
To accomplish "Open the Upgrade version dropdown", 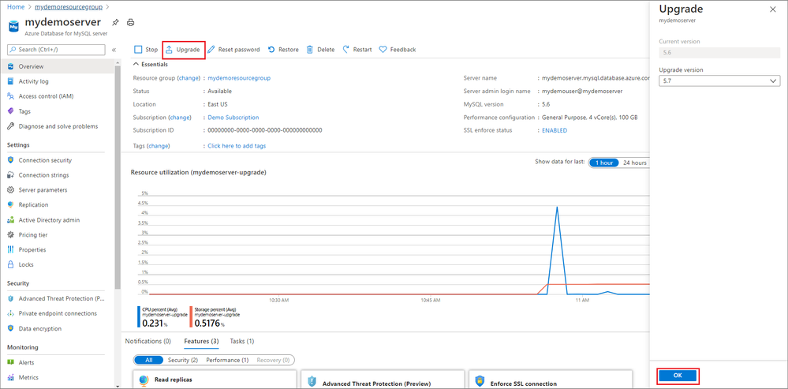I will click(x=719, y=81).
